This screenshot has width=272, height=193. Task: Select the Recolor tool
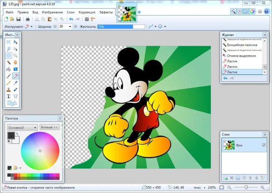click(15, 89)
